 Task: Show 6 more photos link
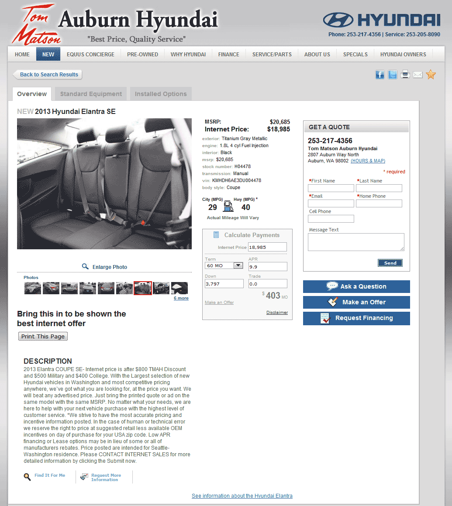(x=181, y=298)
